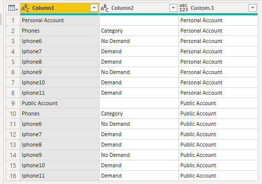
Task: Click Custom.1 'Public Account' in row 16
Action: pos(218,176)
